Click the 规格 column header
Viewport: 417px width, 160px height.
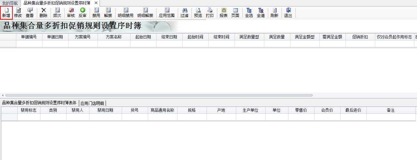192,110
